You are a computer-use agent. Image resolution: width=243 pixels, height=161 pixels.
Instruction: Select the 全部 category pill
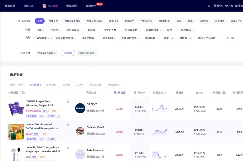click(x=40, y=21)
